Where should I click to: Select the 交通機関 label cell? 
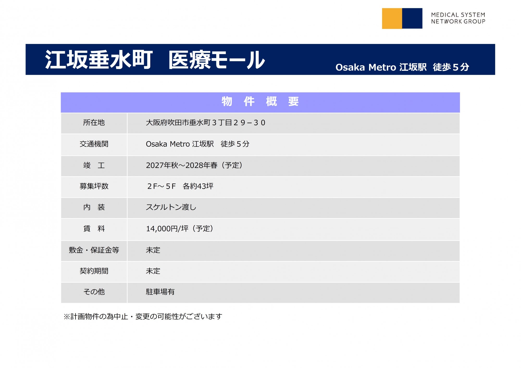click(94, 144)
